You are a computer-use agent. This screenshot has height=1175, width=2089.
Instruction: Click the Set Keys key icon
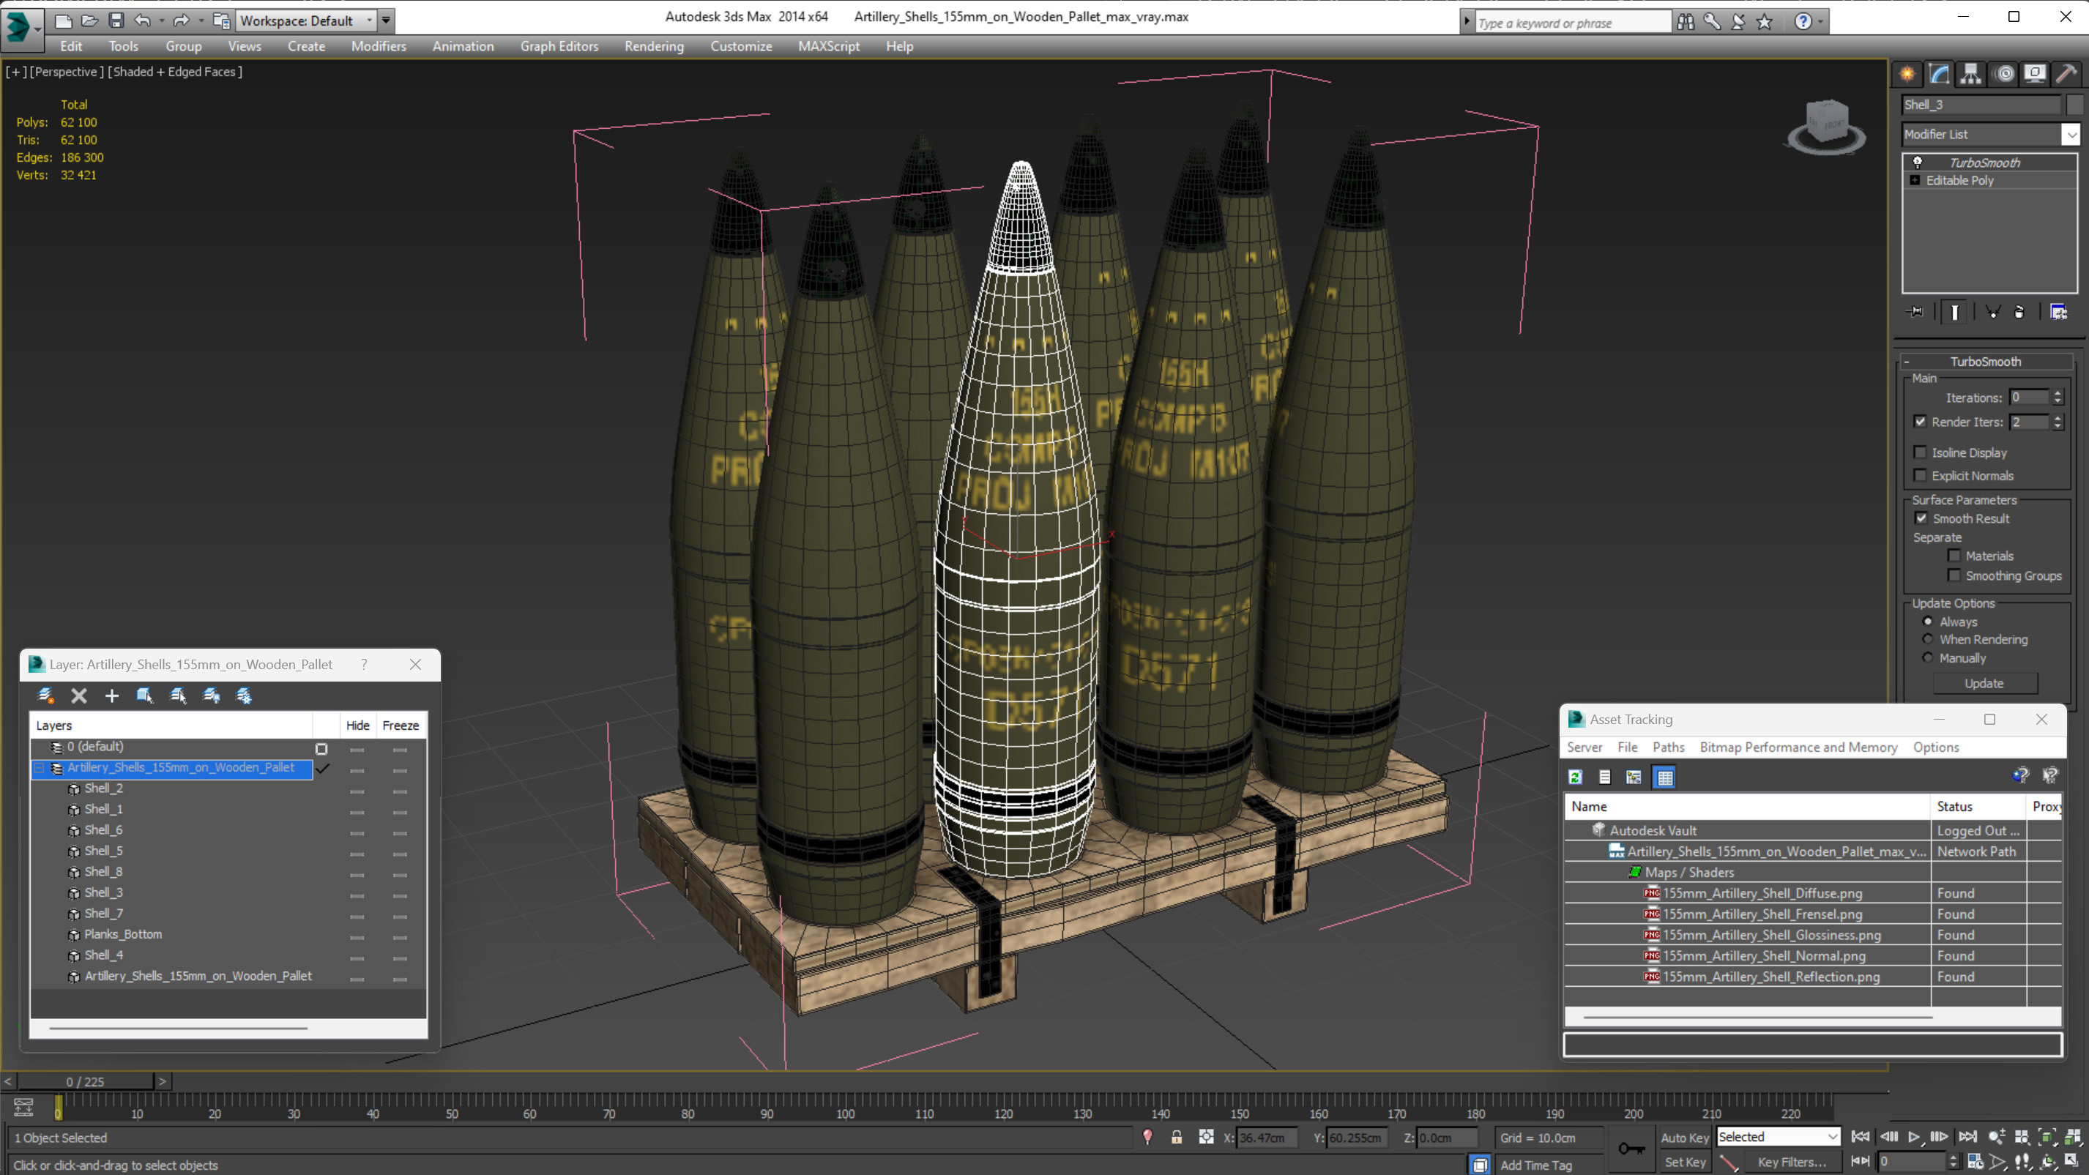(1631, 1148)
